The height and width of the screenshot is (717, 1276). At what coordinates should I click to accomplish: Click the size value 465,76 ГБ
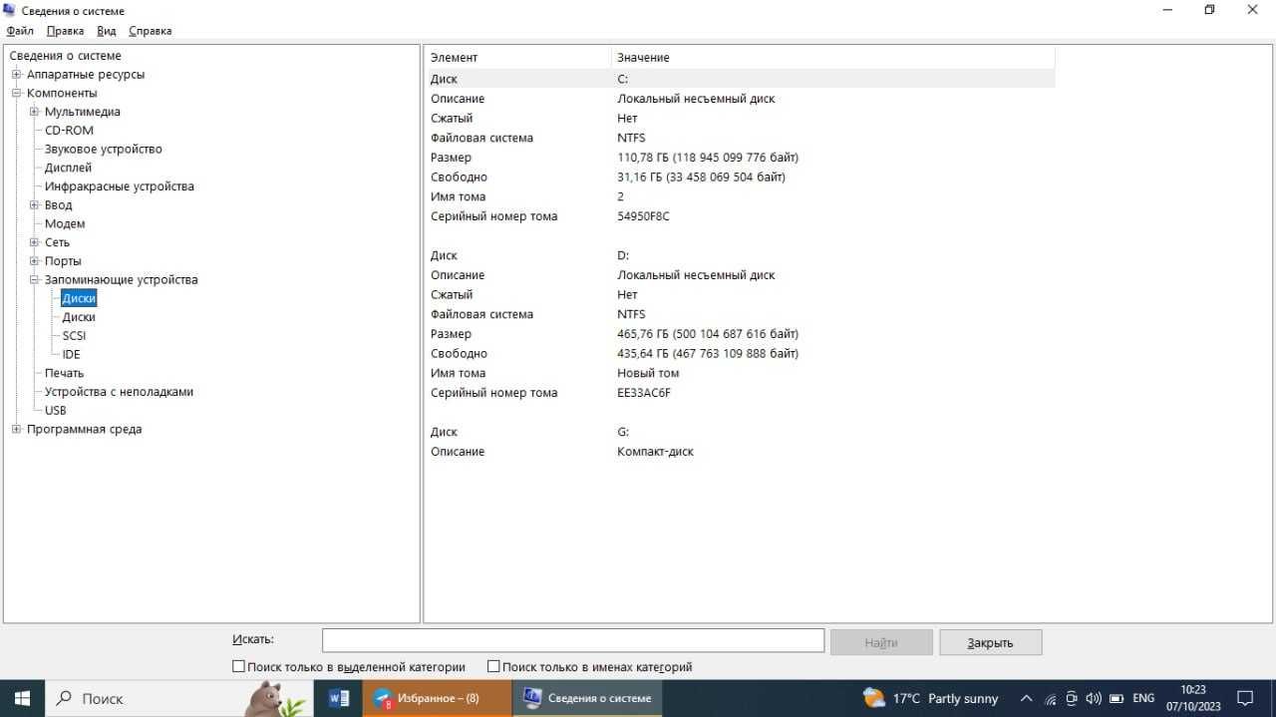tap(708, 334)
